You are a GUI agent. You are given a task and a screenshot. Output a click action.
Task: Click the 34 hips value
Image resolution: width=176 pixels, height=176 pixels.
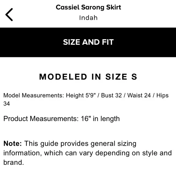click(7, 103)
